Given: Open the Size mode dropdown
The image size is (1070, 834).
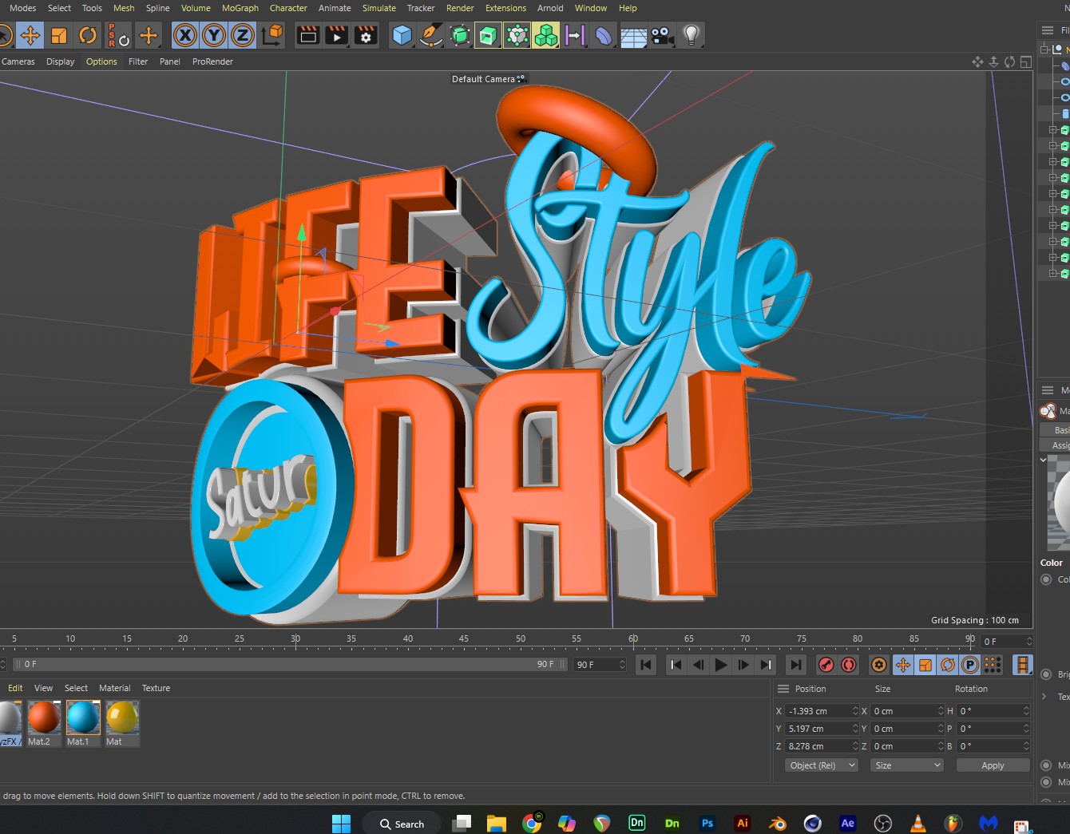Looking at the screenshot, I should [907, 765].
